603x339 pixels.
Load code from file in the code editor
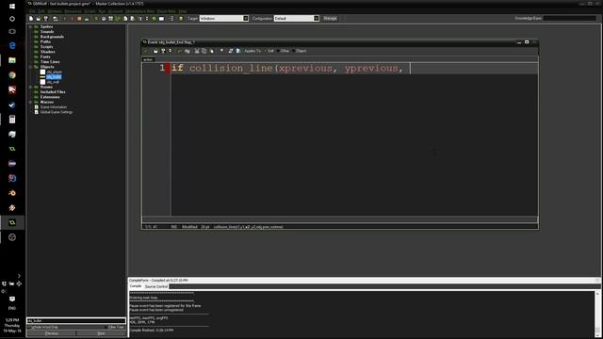click(155, 51)
